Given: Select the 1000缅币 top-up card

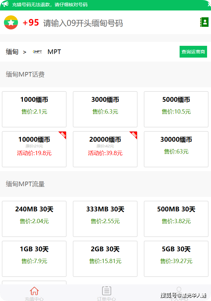Looking at the screenshot, I should pyautogui.click(x=34, y=109).
